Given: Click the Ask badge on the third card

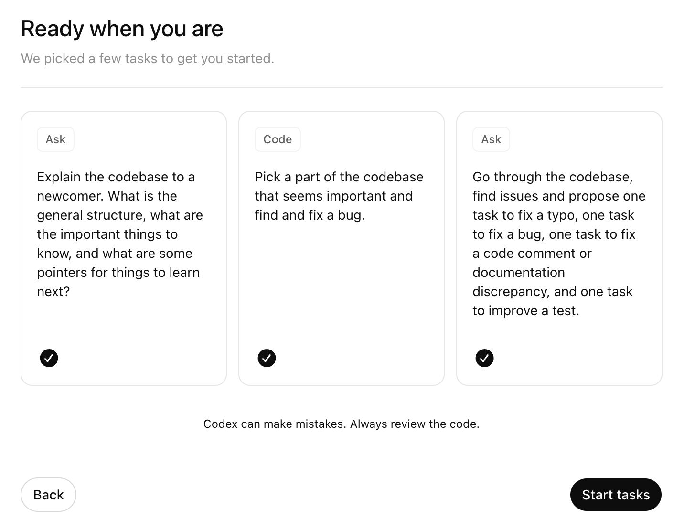Looking at the screenshot, I should coord(491,139).
